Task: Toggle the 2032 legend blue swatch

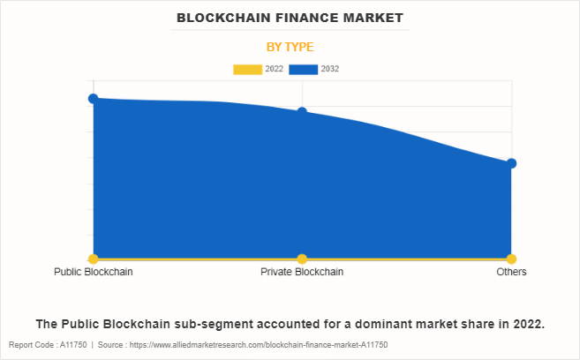Action: click(x=305, y=69)
